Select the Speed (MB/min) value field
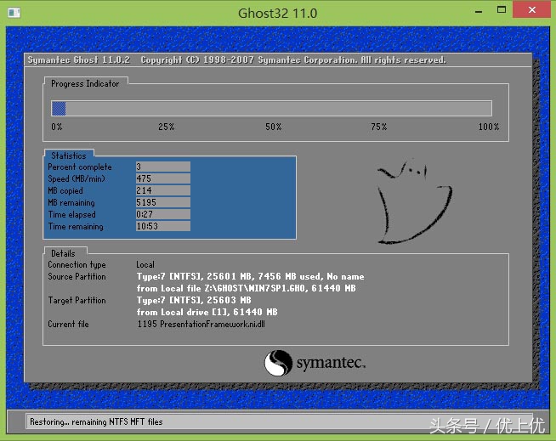 (x=162, y=179)
